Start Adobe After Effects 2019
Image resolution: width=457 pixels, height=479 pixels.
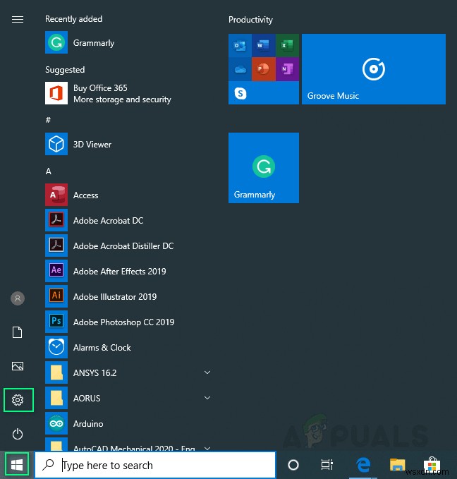pyautogui.click(x=105, y=271)
